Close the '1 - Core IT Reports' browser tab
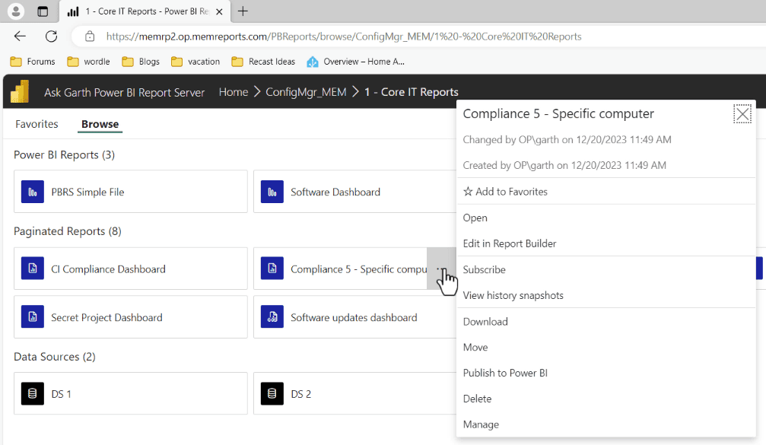Screen dimensions: 766x445 pos(219,11)
